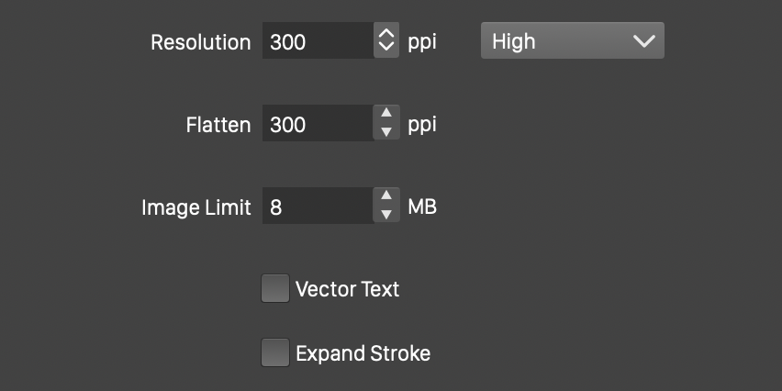Image resolution: width=782 pixels, height=391 pixels.
Task: Click the Resolution label
Action: 200,42
